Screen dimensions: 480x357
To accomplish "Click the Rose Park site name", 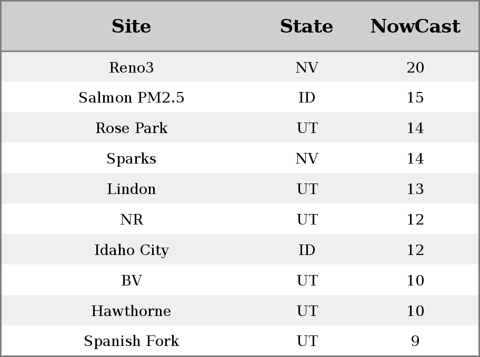I will pos(131,128).
